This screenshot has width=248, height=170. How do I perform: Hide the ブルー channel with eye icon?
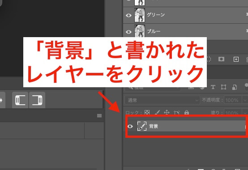pos(128,32)
